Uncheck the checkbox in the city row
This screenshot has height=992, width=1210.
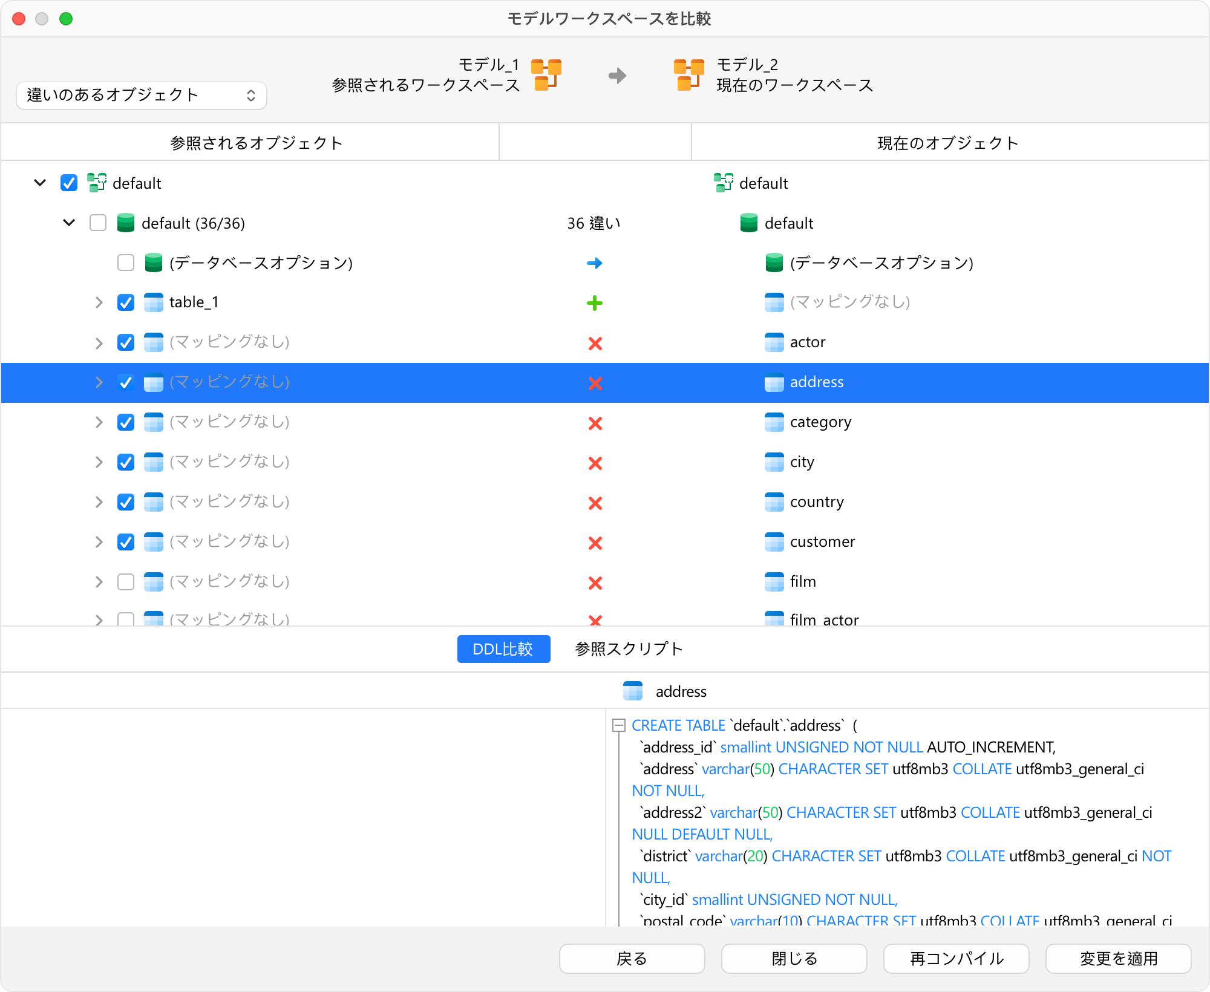click(x=126, y=462)
